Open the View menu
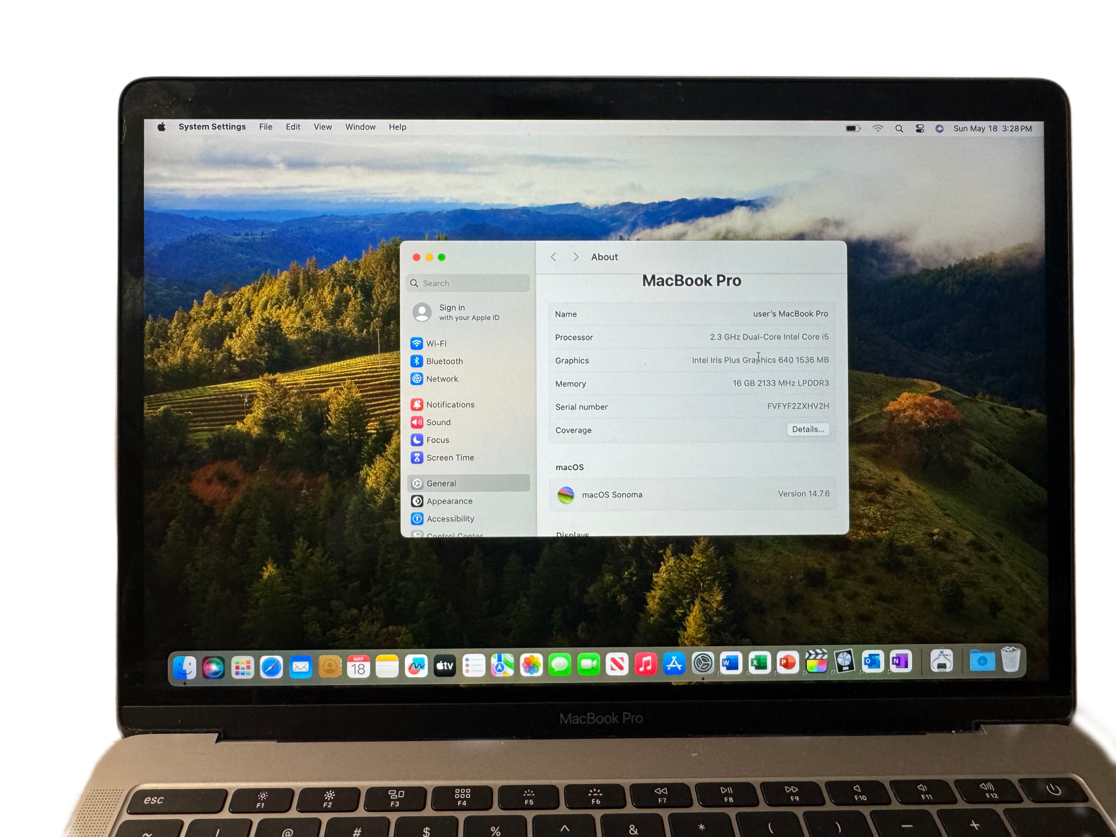This screenshot has width=1116, height=837. coord(323,127)
